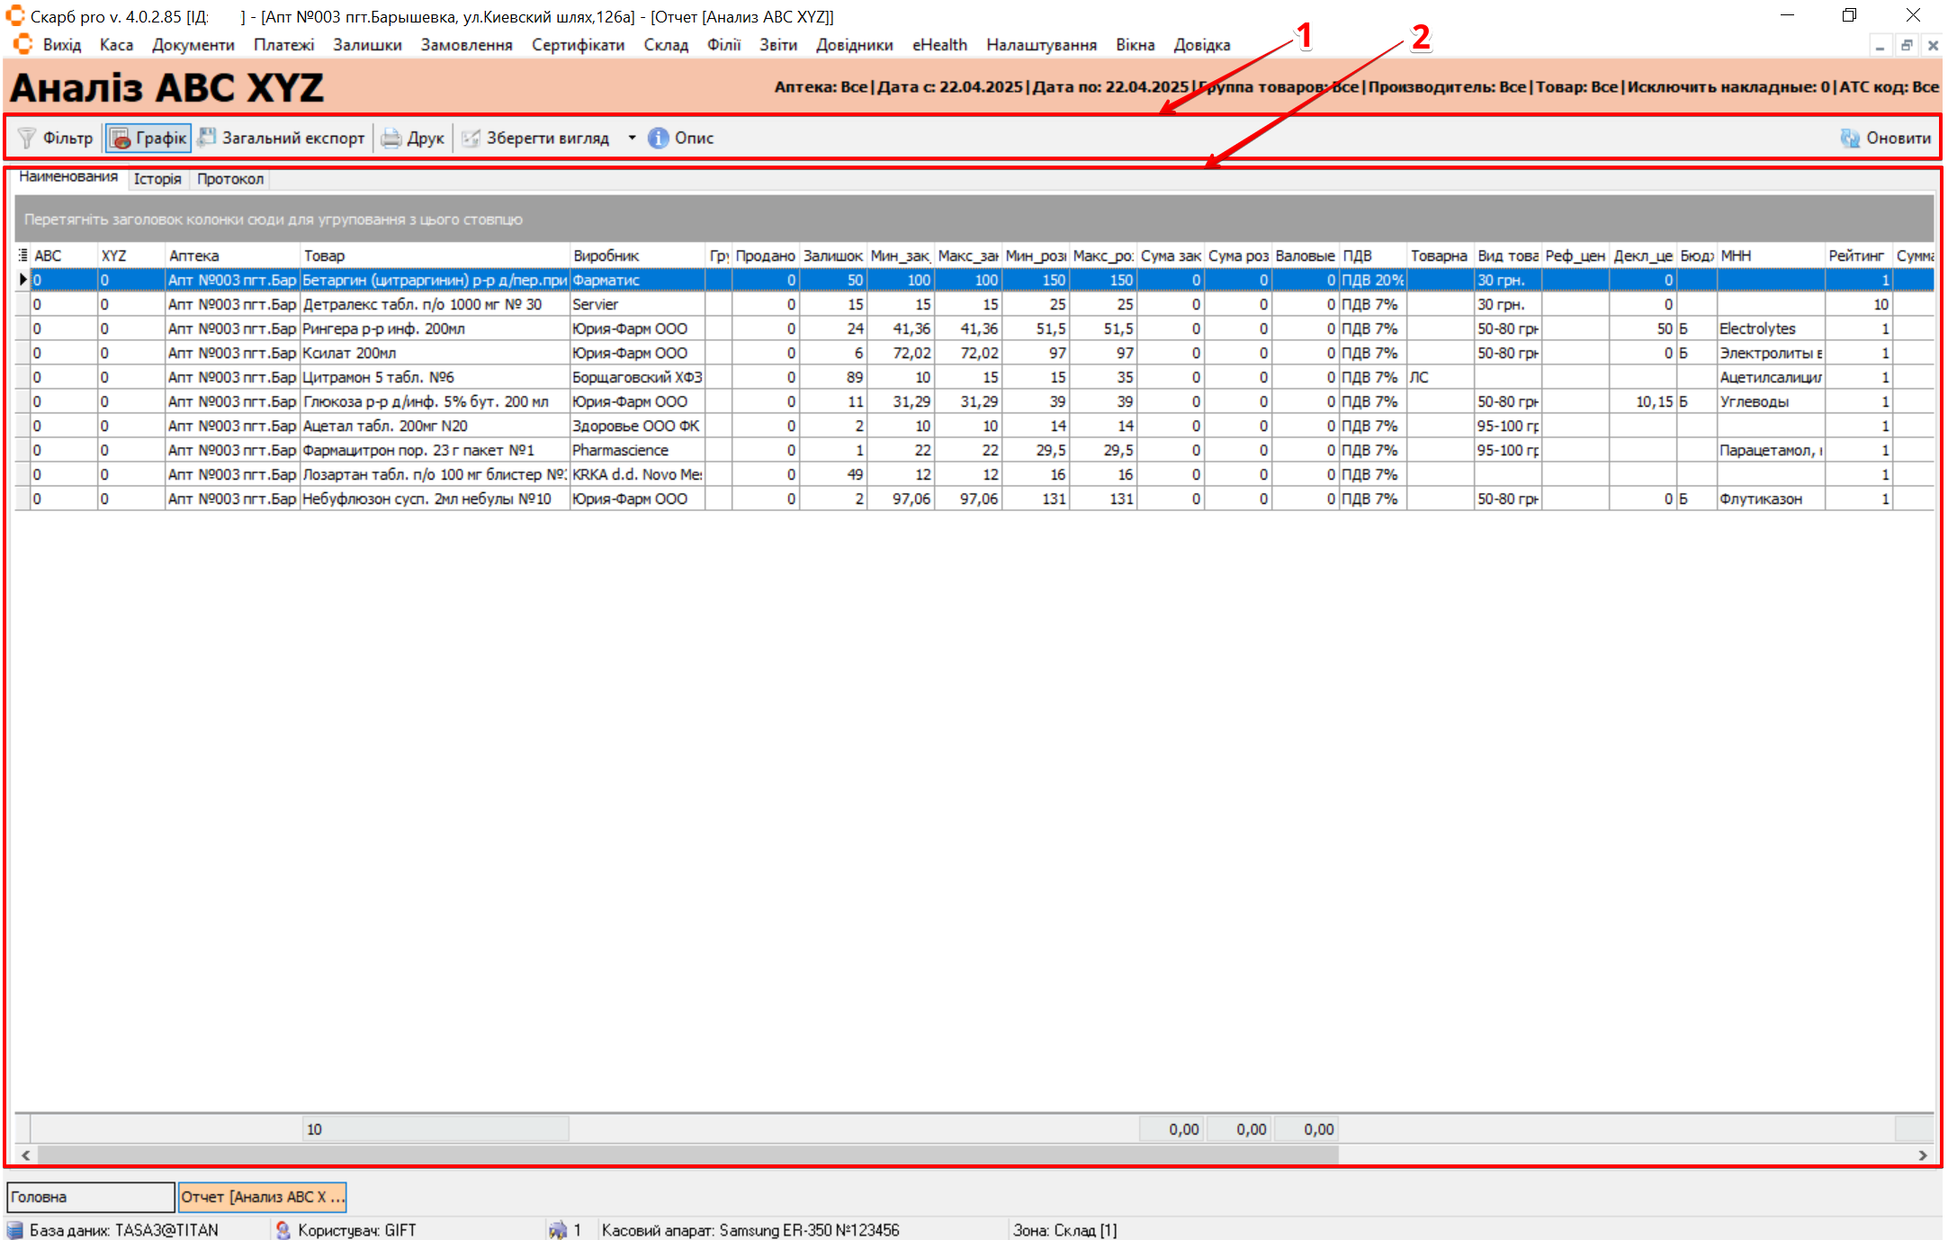Screen dimensions: 1948x1240
Task: Select the Головна window tab
Action: coord(90,1197)
